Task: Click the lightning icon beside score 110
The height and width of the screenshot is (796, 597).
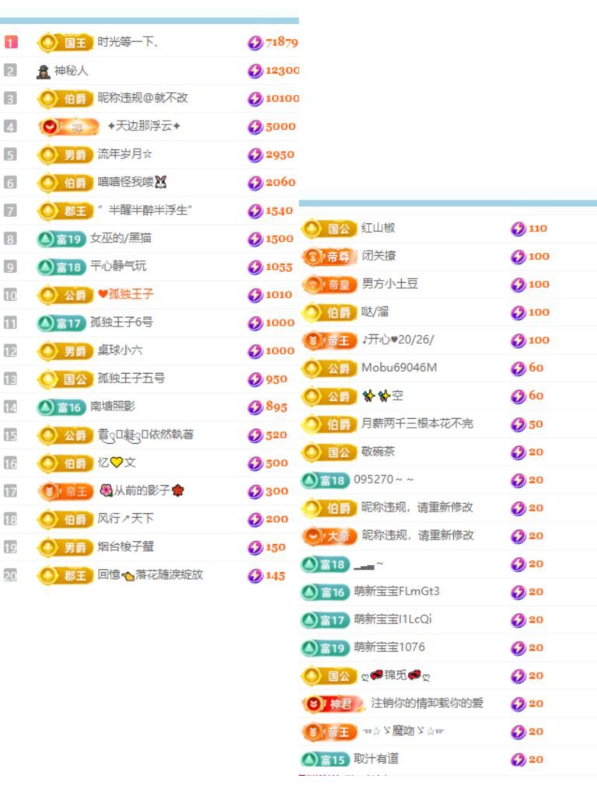Action: click(x=518, y=229)
